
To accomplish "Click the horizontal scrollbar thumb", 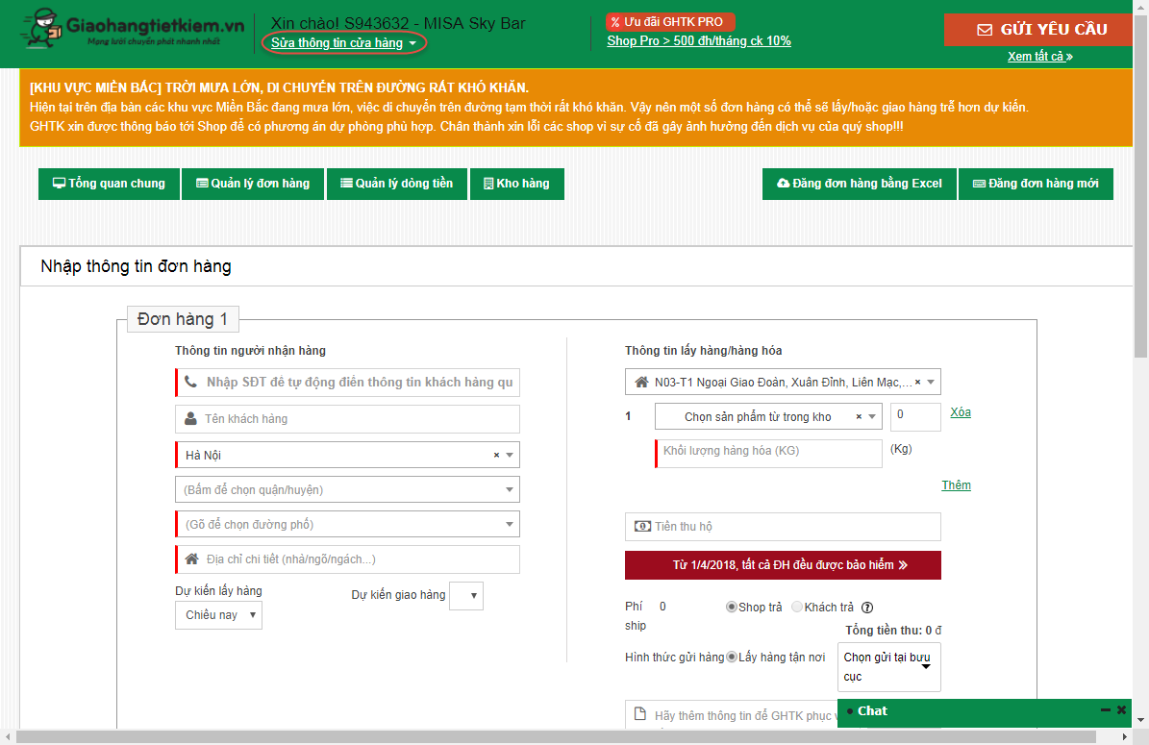I will [x=556, y=736].
